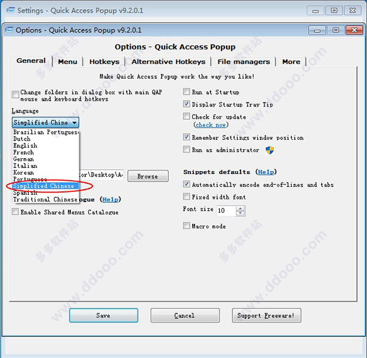Click Browse button for folder path
Viewport: 367px width, 358px height.
coord(148,176)
